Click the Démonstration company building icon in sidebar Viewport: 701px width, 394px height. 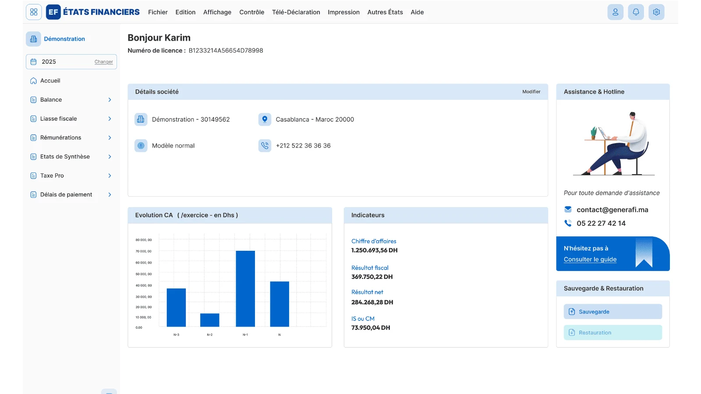[x=33, y=39]
